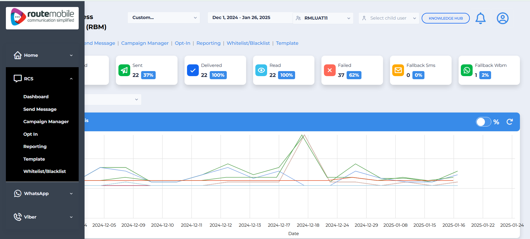Click the RCS chat bubble icon
Image resolution: width=530 pixels, height=239 pixels.
18,79
